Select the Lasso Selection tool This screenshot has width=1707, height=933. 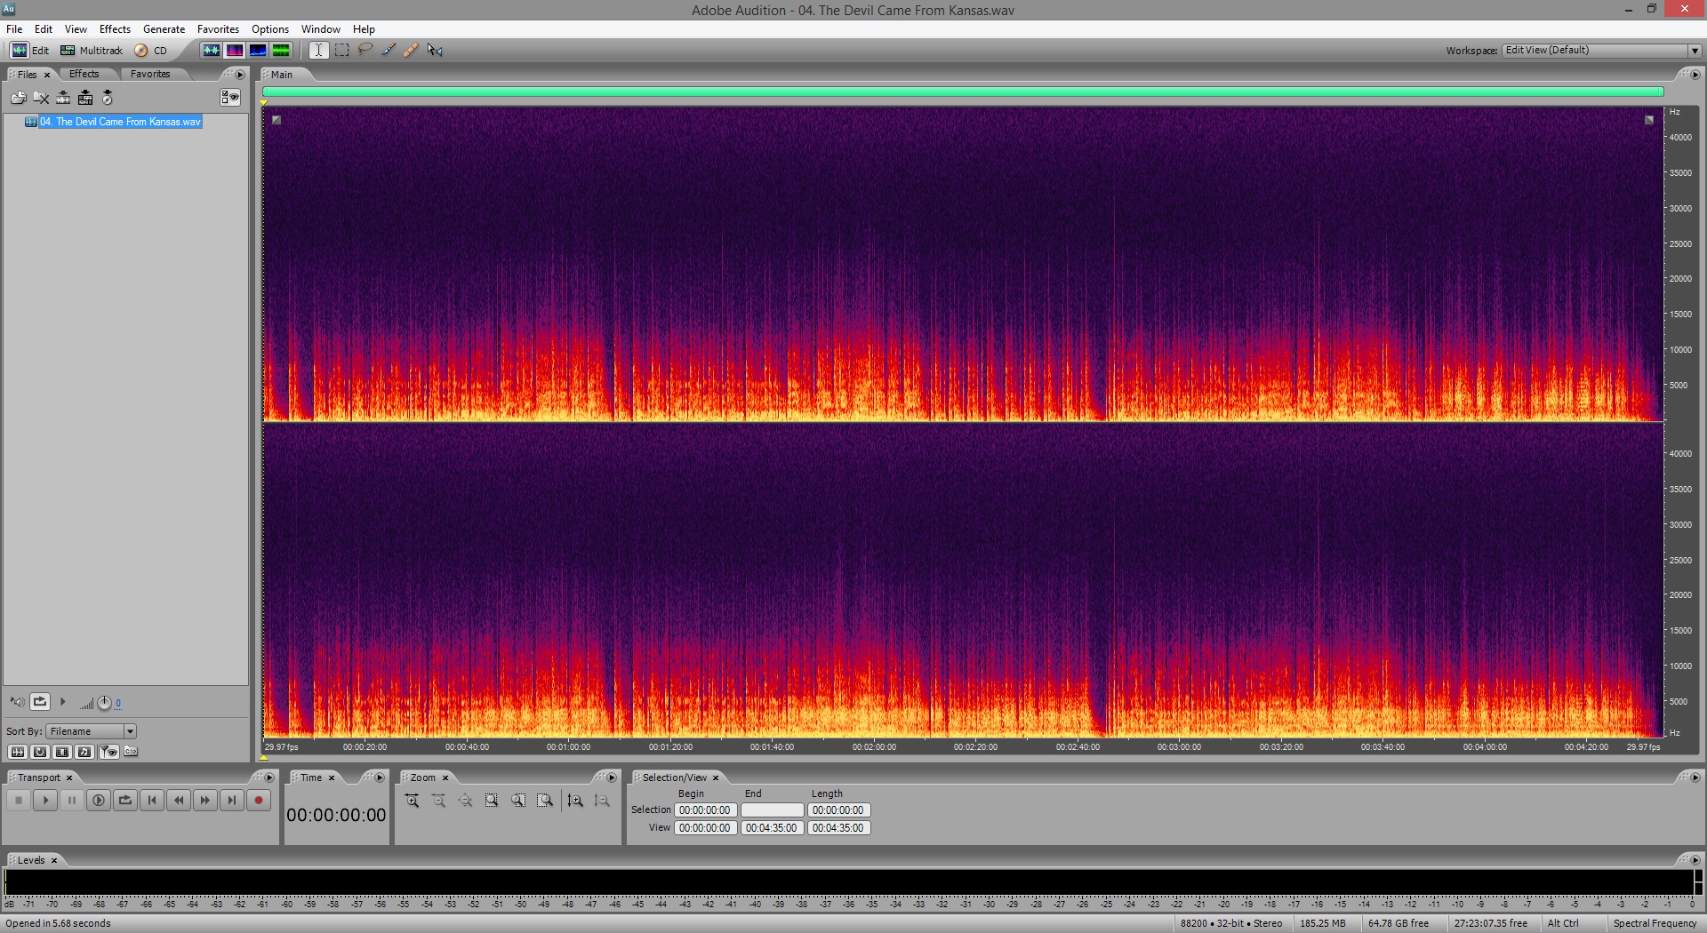click(365, 51)
